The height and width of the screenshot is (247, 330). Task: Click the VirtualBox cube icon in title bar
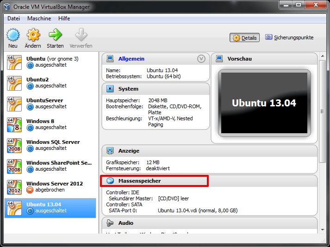click(7, 6)
